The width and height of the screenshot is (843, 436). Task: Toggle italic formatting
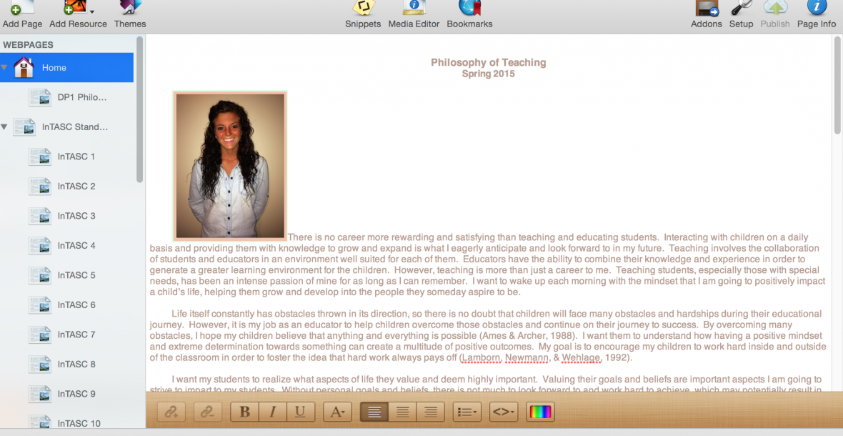(x=272, y=412)
